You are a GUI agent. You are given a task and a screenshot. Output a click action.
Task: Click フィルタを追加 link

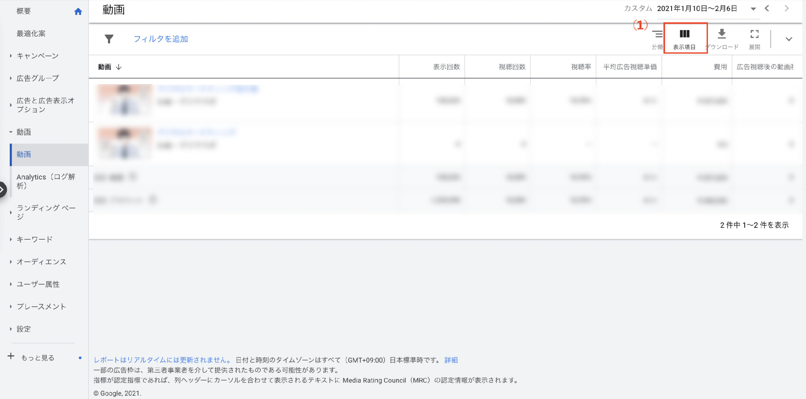coord(161,39)
